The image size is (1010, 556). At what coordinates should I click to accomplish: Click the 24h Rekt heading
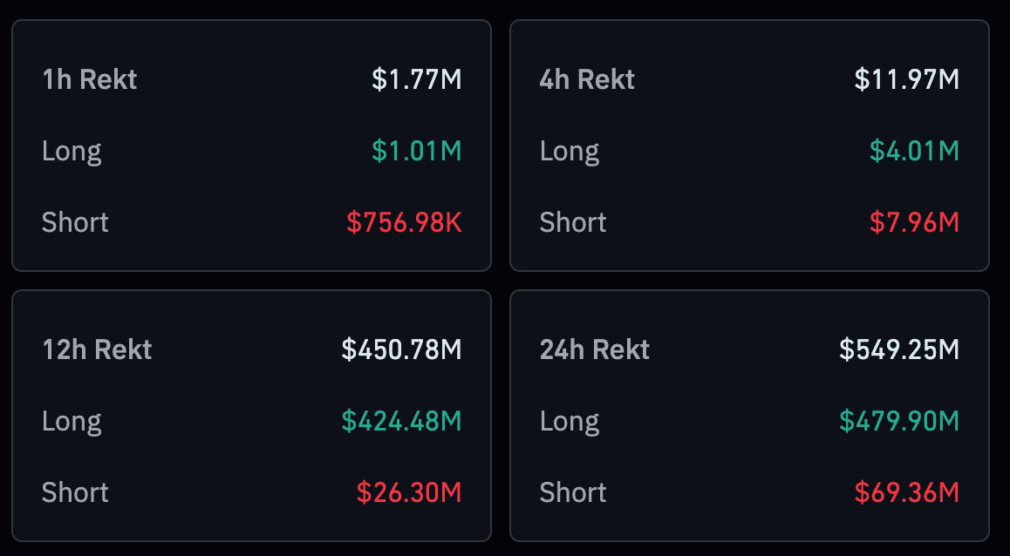[x=595, y=350]
